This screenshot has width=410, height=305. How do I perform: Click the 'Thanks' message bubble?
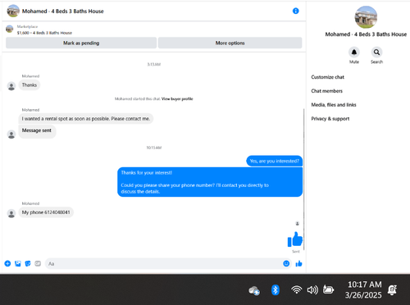tap(30, 85)
